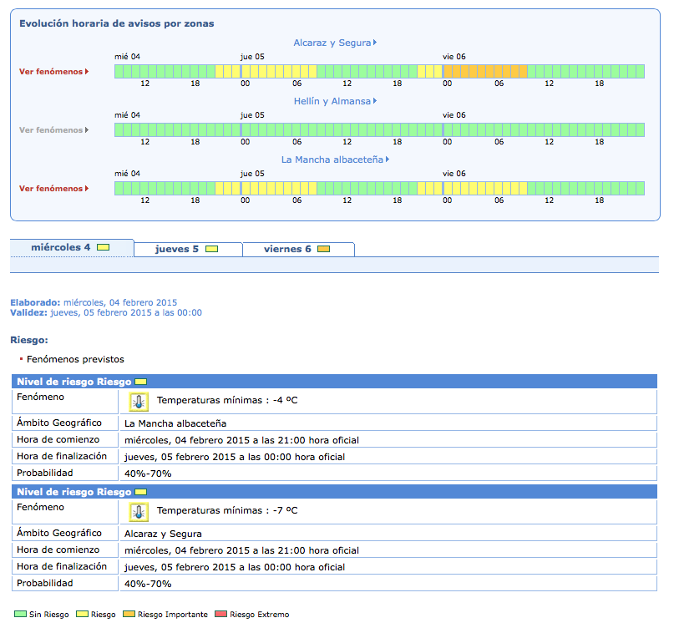Expand Ver fenómenos for La Mancha albaceteña
The height and width of the screenshot is (623, 674).
click(x=53, y=189)
